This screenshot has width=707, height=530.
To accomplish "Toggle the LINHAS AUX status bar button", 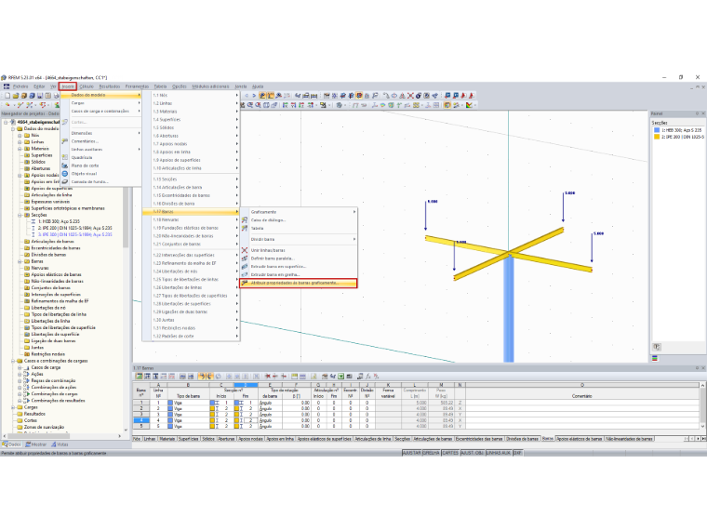I will click(x=499, y=453).
